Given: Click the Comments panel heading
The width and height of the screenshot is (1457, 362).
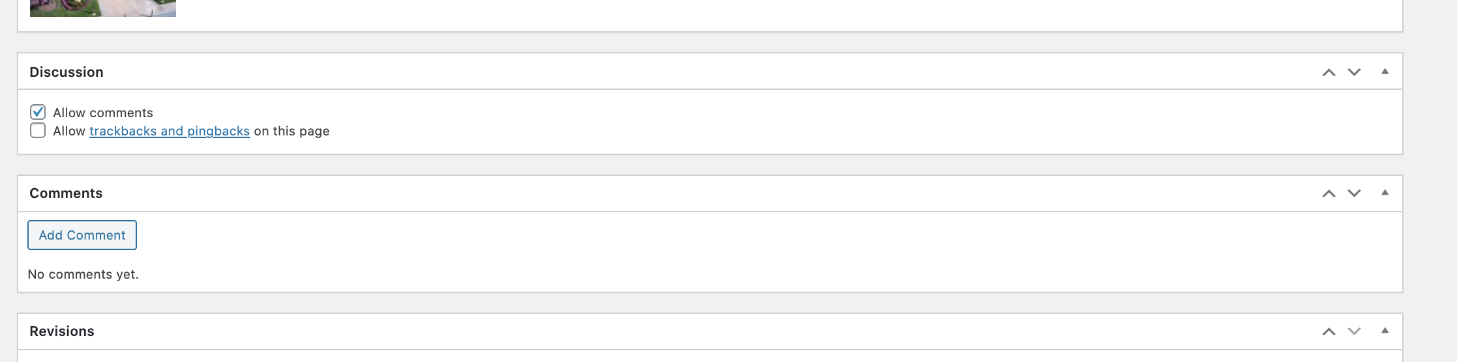Looking at the screenshot, I should point(66,193).
